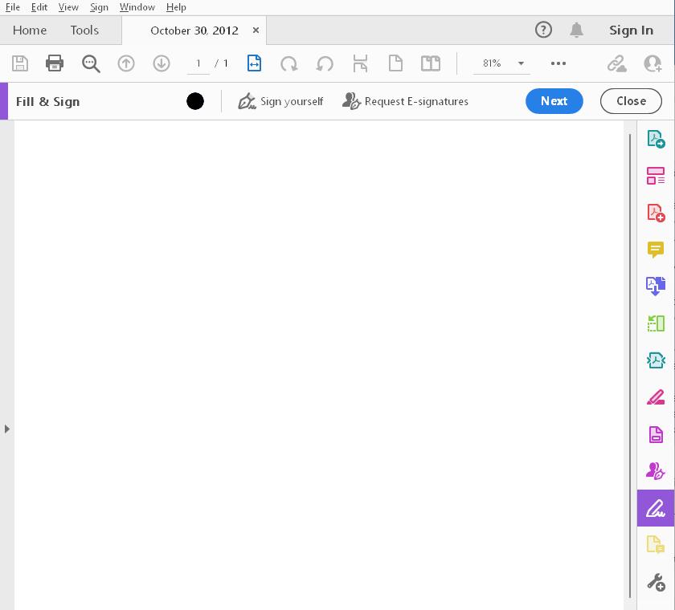Screen dimensions: 675x610
Task: Open the Create PDF sidebar tool
Action: (x=656, y=213)
